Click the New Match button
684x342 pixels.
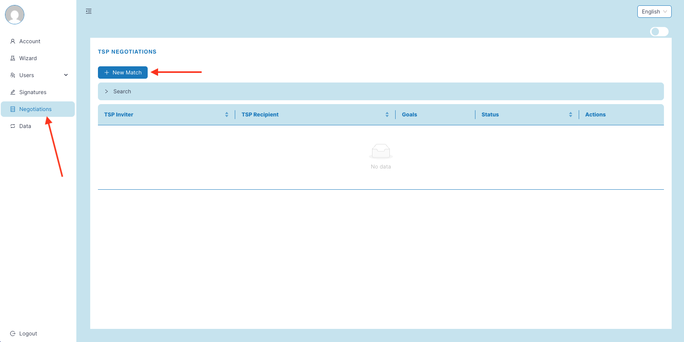pyautogui.click(x=123, y=72)
